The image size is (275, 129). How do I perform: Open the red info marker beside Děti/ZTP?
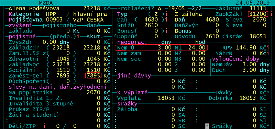click(x=44, y=126)
